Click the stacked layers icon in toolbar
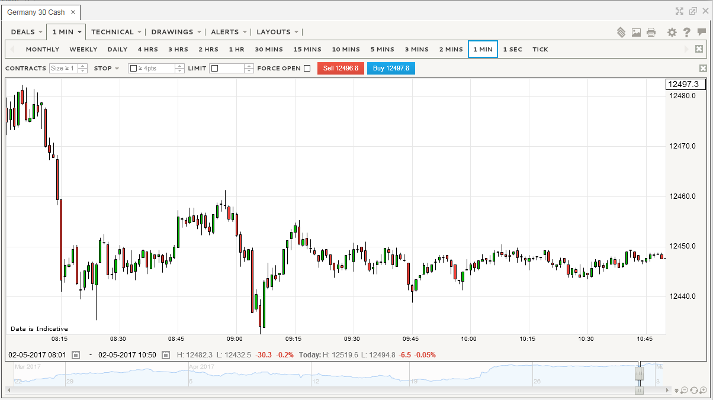 621,33
